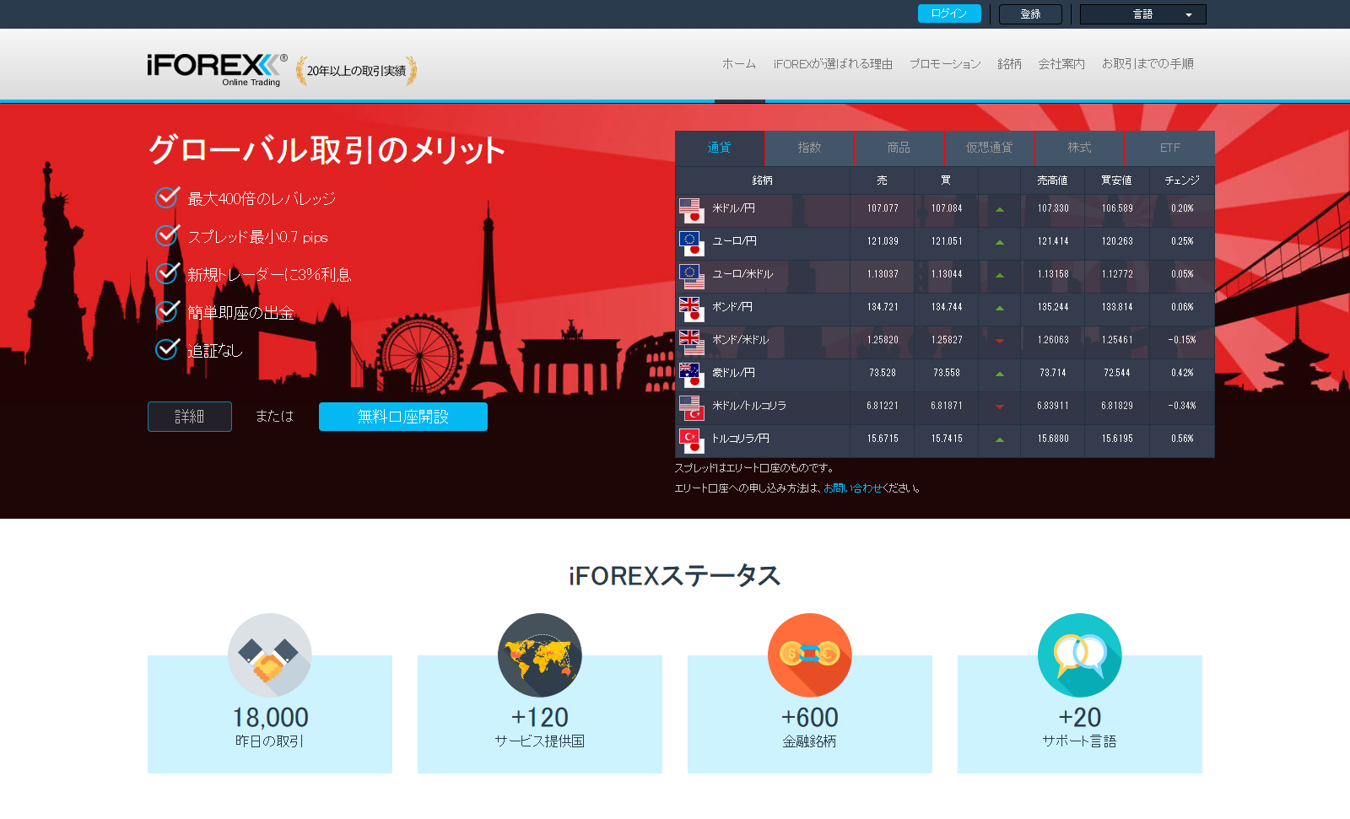Click the ポンド/米ドル flag icon
This screenshot has height=819, width=1350.
pos(692,342)
